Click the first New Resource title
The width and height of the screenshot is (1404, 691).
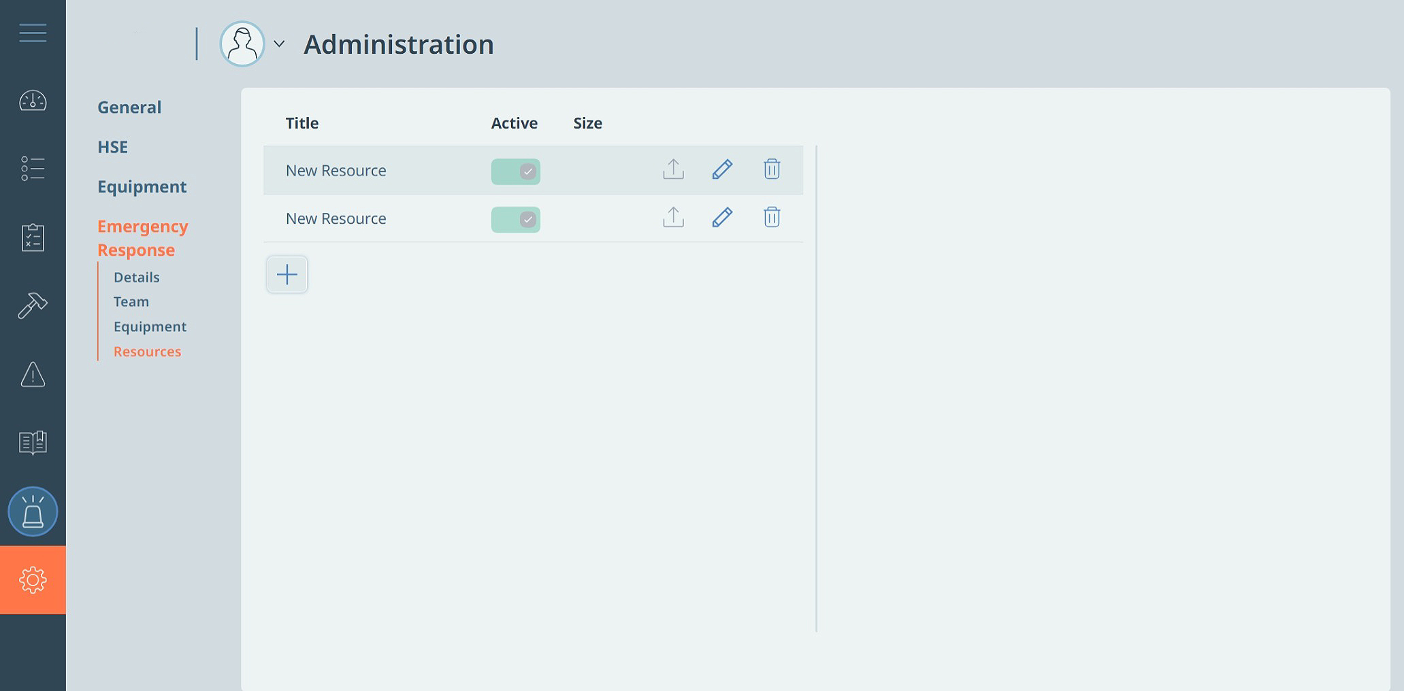click(x=336, y=171)
